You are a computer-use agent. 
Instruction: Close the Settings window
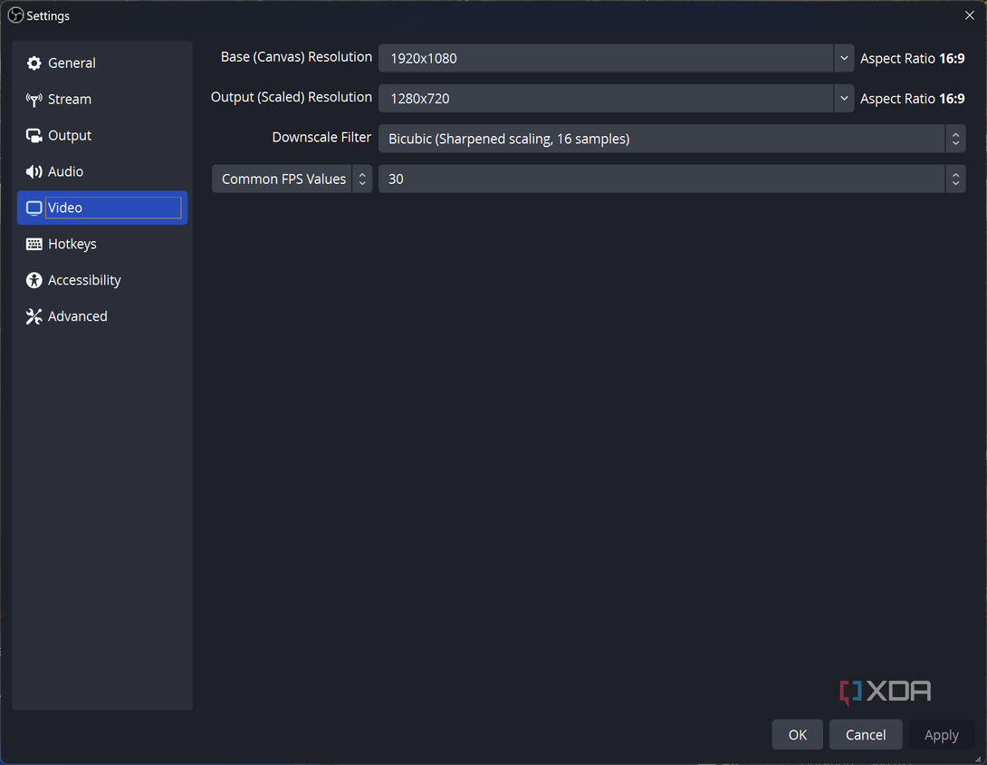pos(970,15)
